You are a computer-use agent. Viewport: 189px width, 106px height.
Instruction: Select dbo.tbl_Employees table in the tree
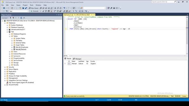tap(22, 47)
